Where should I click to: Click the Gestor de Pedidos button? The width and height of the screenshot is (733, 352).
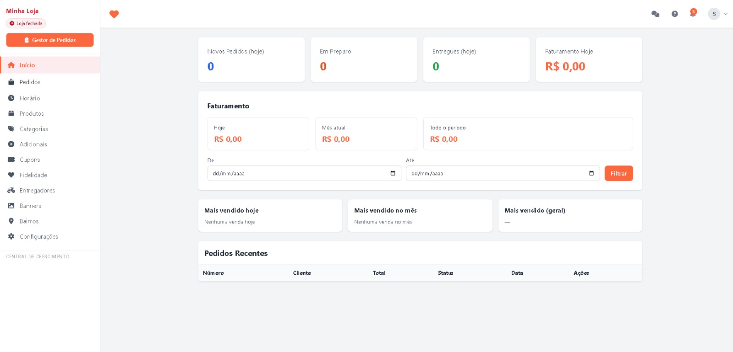[x=50, y=40]
